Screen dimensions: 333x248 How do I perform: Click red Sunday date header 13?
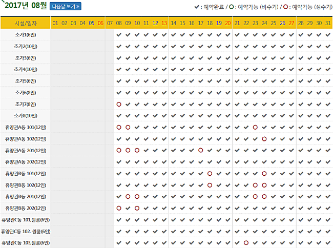pyautogui.click(x=164, y=23)
